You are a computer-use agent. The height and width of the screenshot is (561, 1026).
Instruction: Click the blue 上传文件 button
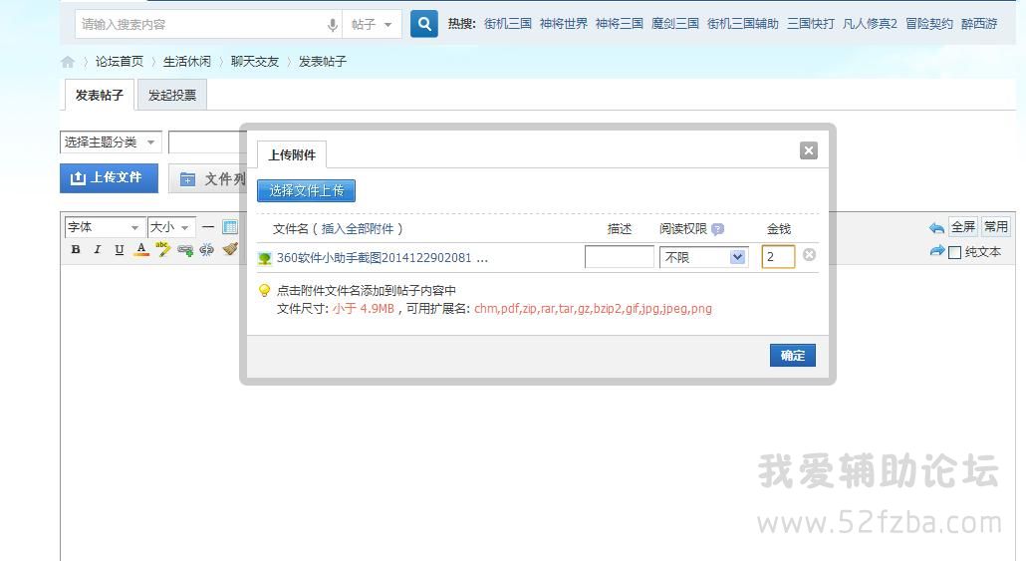[x=110, y=178]
